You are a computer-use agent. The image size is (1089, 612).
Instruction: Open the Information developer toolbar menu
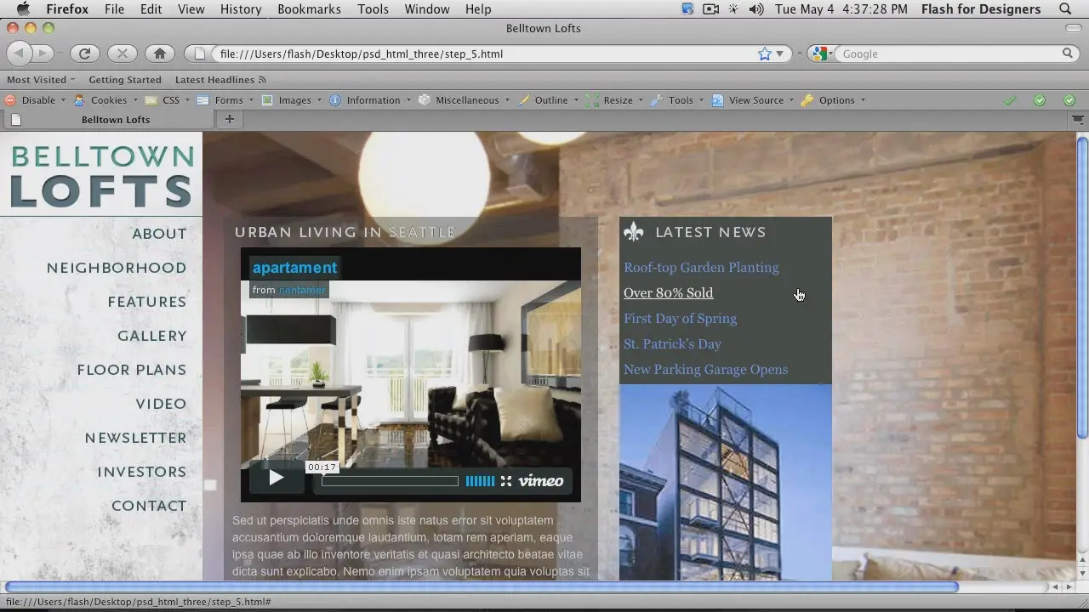pyautogui.click(x=369, y=100)
